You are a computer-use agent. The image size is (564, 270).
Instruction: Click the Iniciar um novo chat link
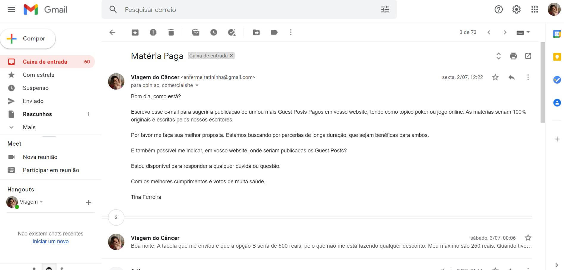(50, 241)
